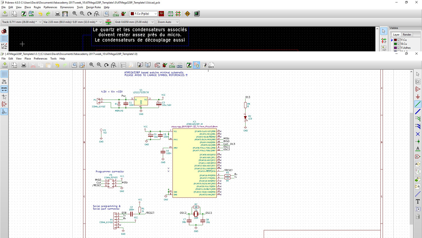422x238 pixels.
Task: Switch units to inches in Eeschema
Action: pyautogui.click(x=4, y=82)
